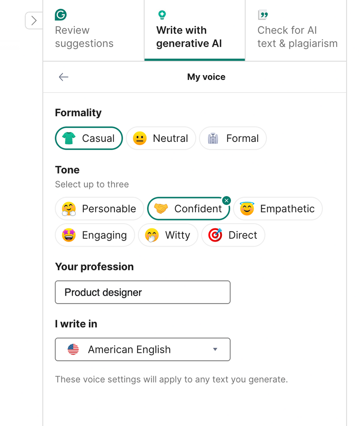The width and height of the screenshot is (359, 426).
Task: Toggle the Witty tone on
Action: pyautogui.click(x=168, y=235)
